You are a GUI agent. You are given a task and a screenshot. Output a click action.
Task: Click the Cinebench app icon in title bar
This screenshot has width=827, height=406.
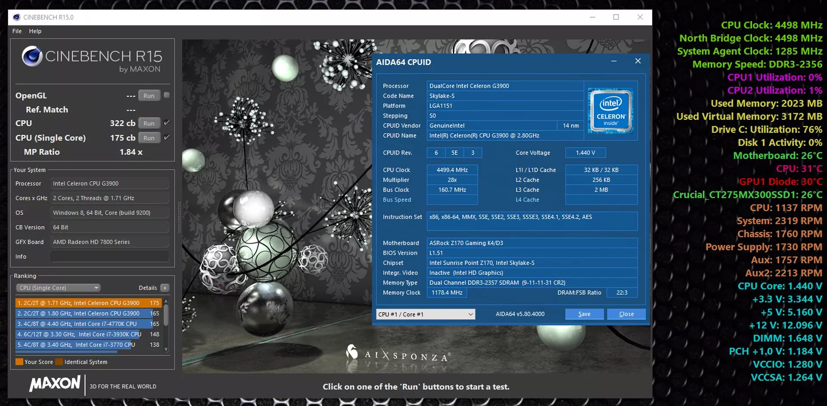pyautogui.click(x=17, y=17)
